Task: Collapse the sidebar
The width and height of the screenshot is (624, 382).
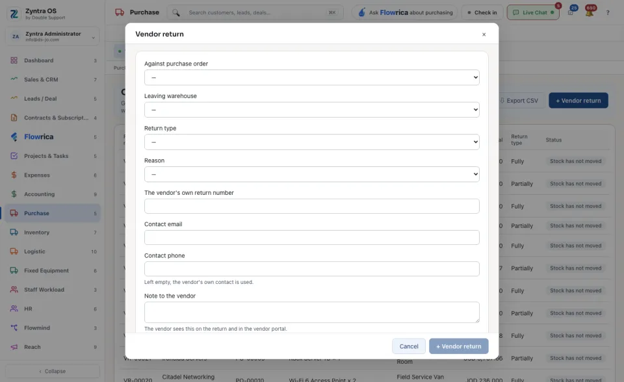Action: tap(52, 371)
